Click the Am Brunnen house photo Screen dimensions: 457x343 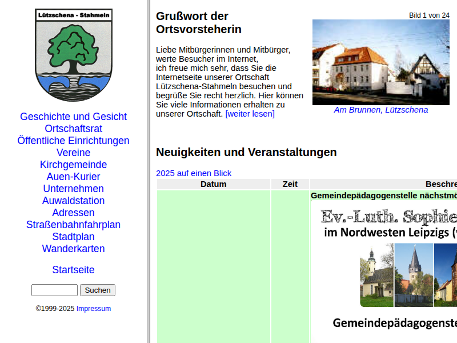380,62
